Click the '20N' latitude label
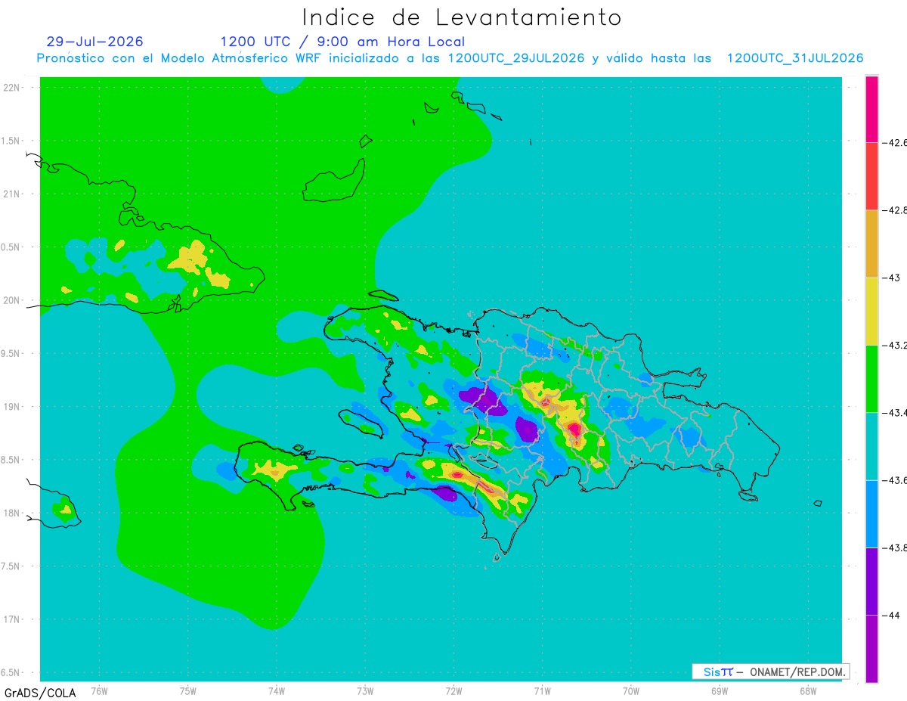Image resolution: width=907 pixels, height=701 pixels. point(13,300)
